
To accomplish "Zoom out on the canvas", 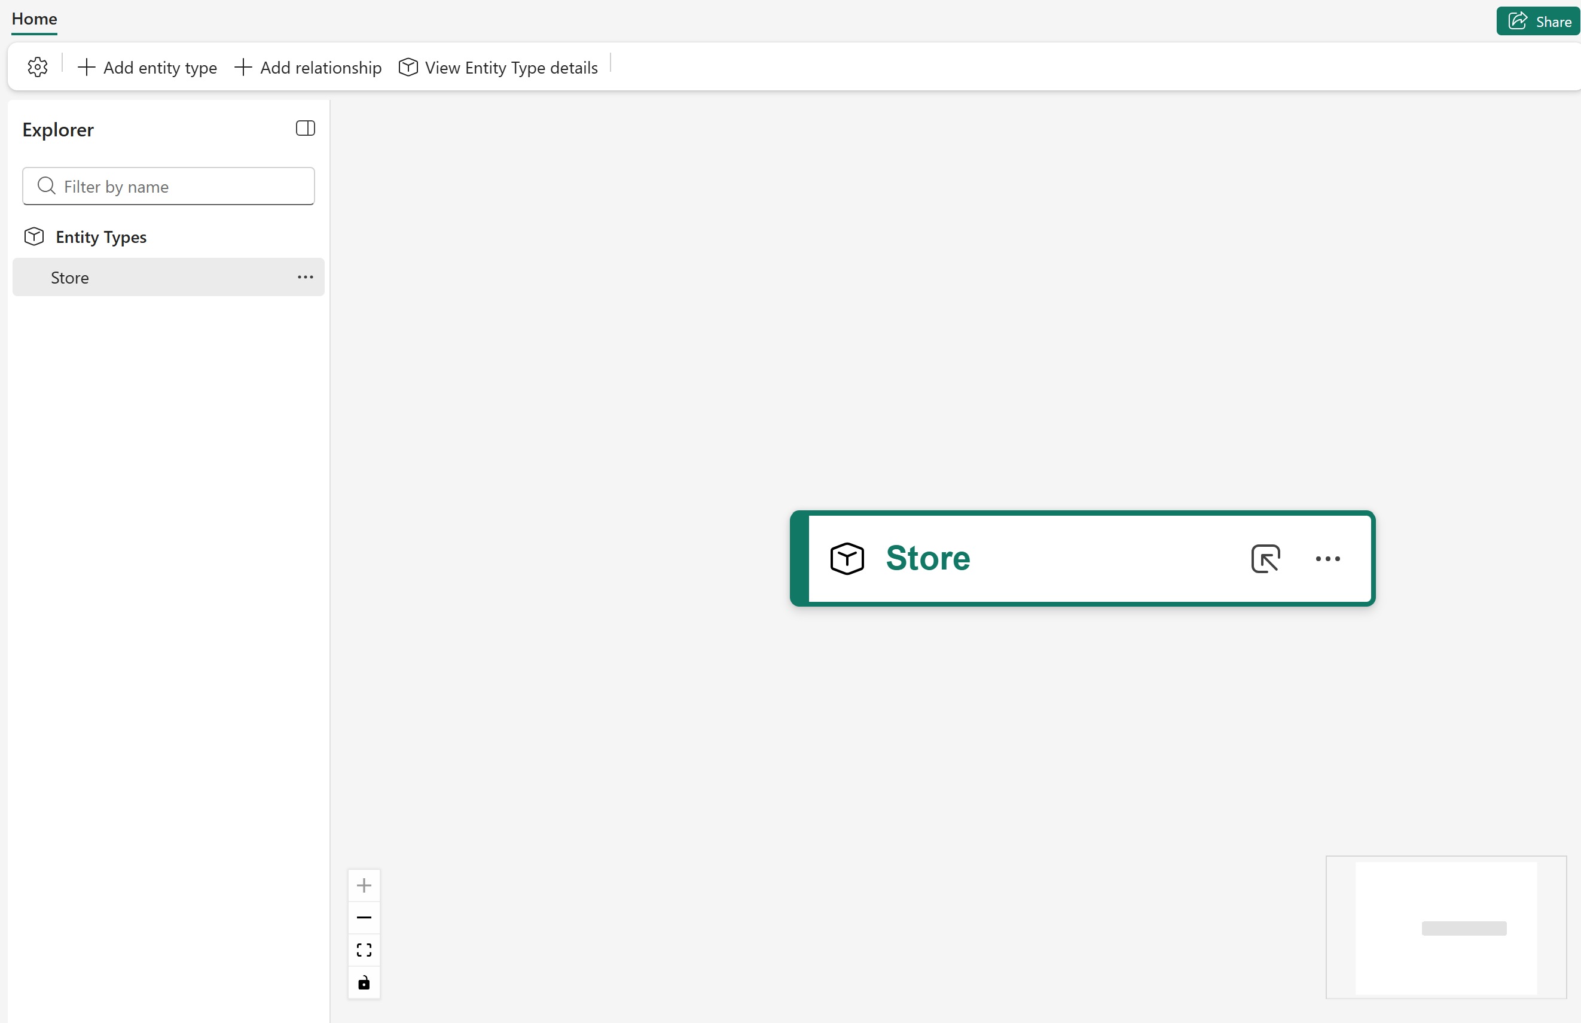I will coord(364,918).
